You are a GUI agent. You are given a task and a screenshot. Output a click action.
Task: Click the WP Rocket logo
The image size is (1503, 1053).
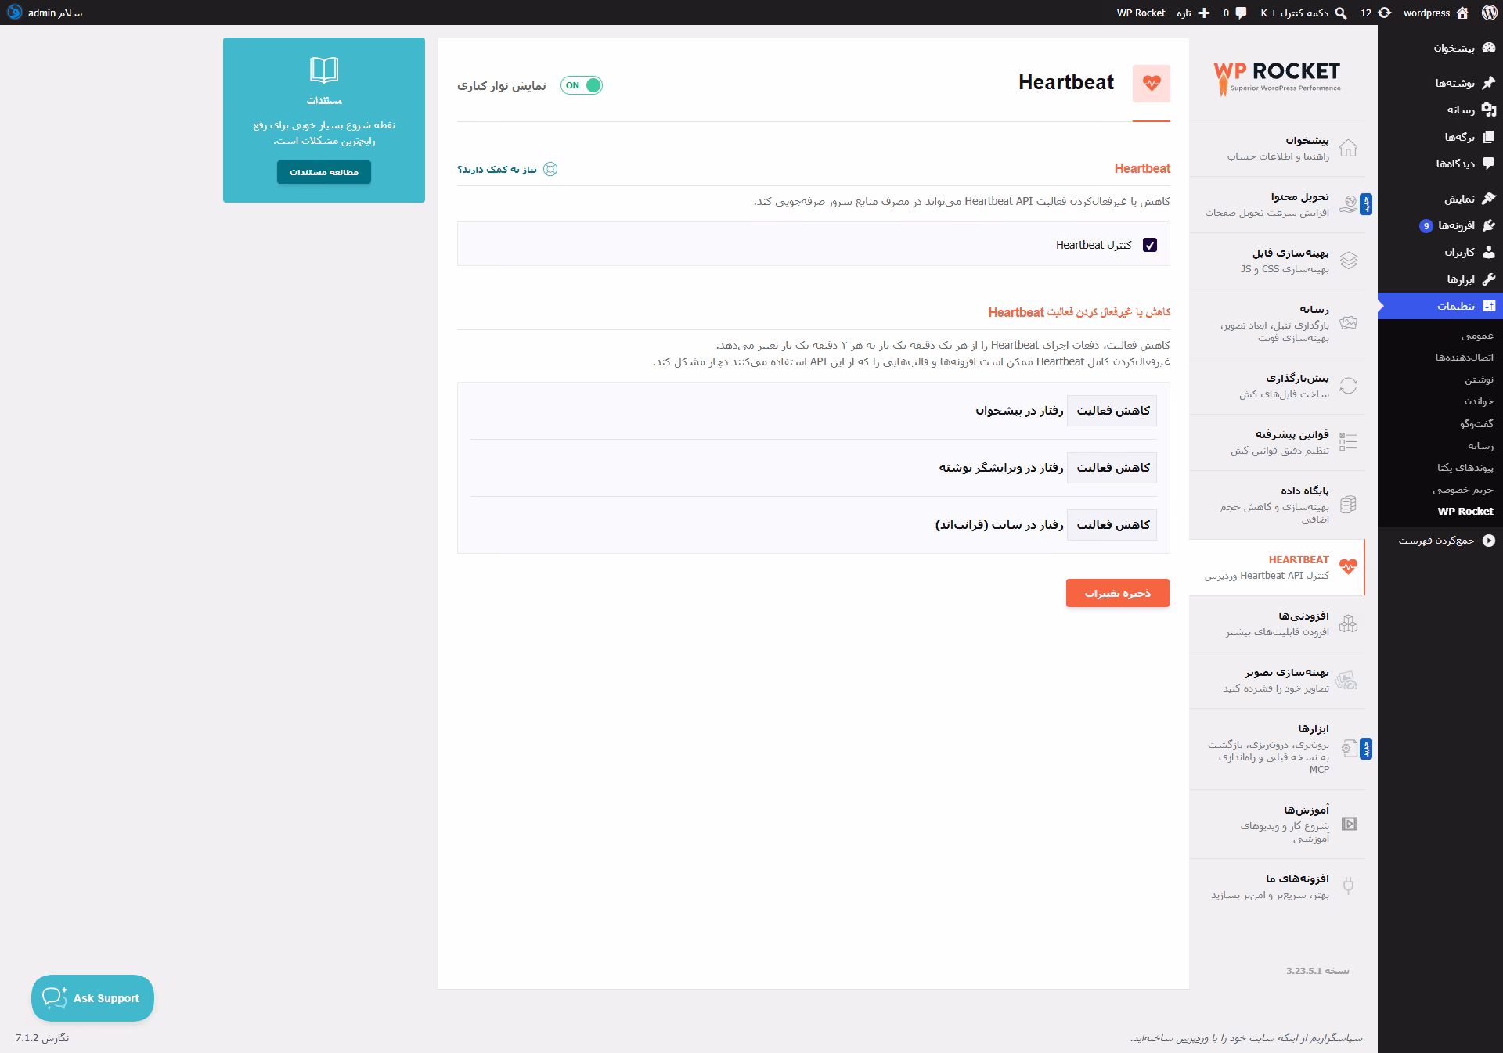(1278, 78)
